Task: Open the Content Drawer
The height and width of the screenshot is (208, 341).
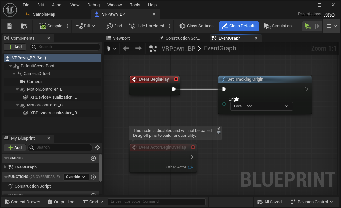Action: (x=22, y=202)
